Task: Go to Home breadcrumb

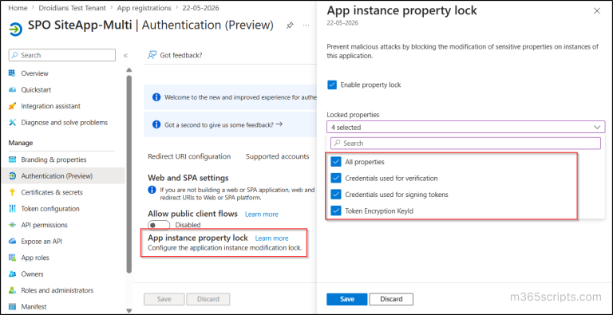Action: (x=18, y=8)
